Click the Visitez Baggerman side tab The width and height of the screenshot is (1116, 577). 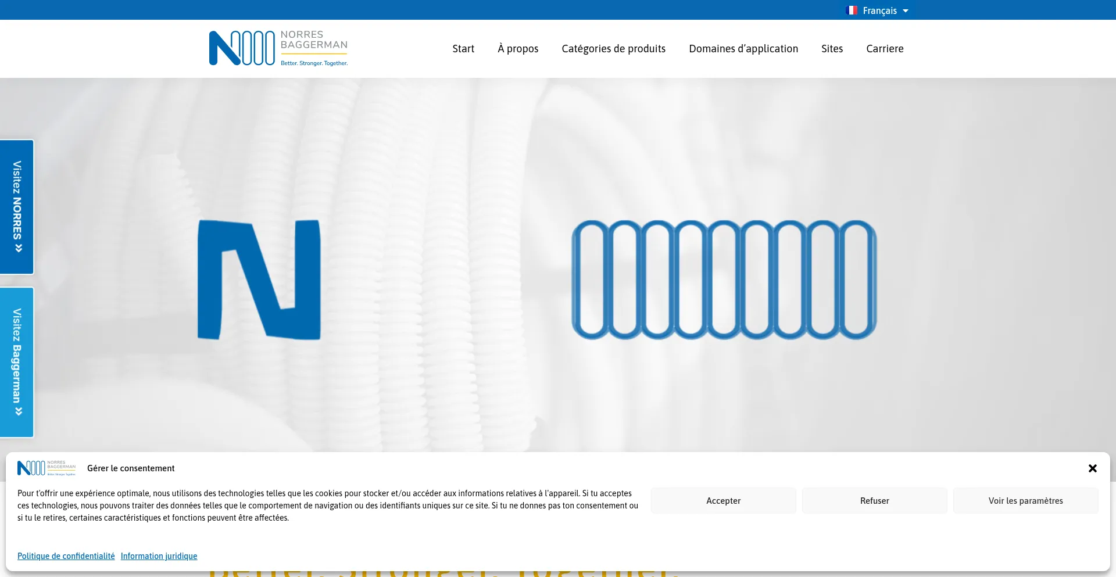pyautogui.click(x=17, y=362)
